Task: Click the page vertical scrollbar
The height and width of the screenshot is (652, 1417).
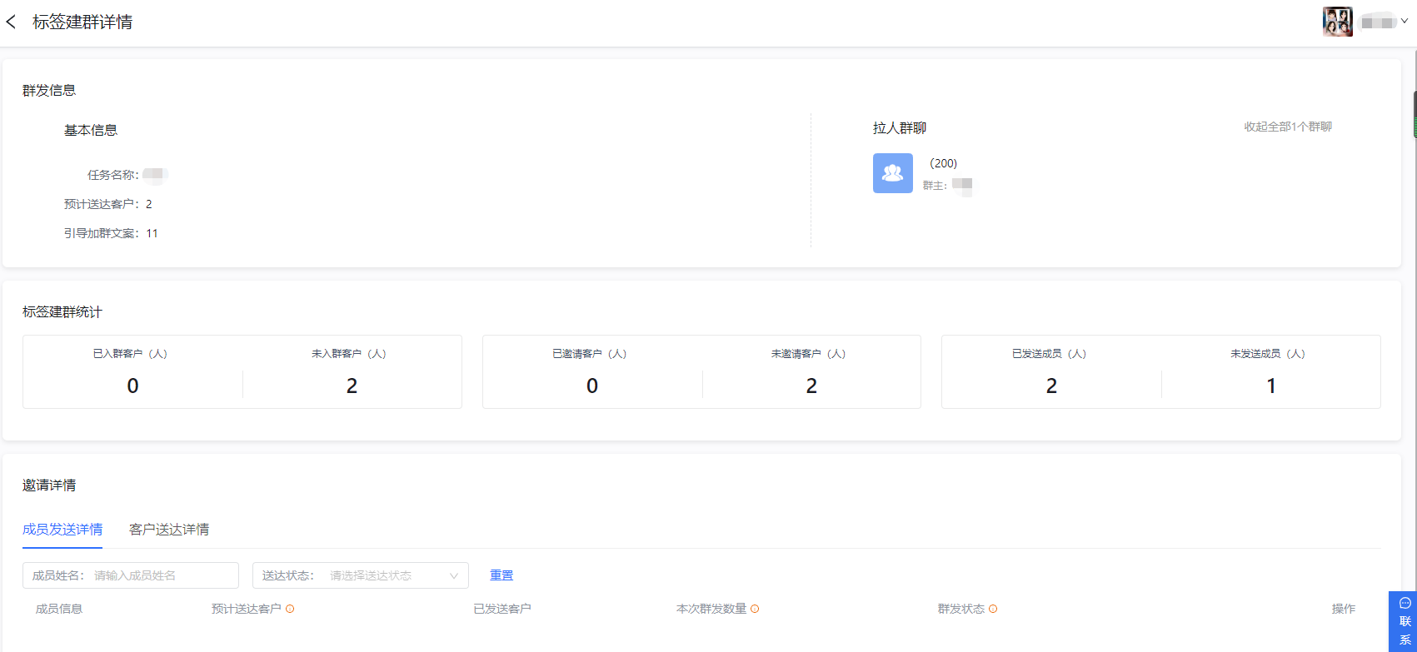Action: pos(1414,117)
